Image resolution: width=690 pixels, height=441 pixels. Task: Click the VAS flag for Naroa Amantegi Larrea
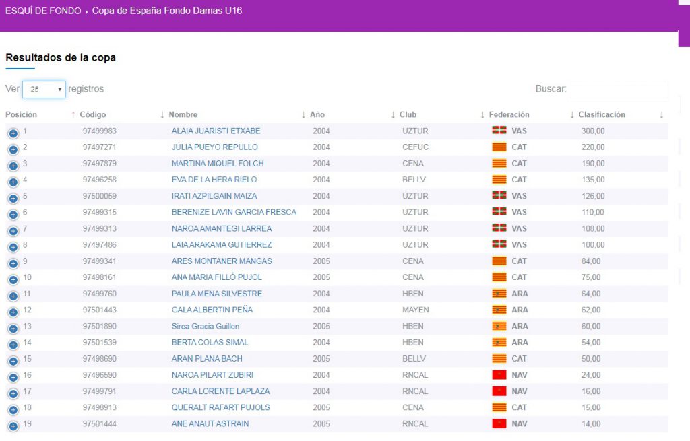click(499, 228)
